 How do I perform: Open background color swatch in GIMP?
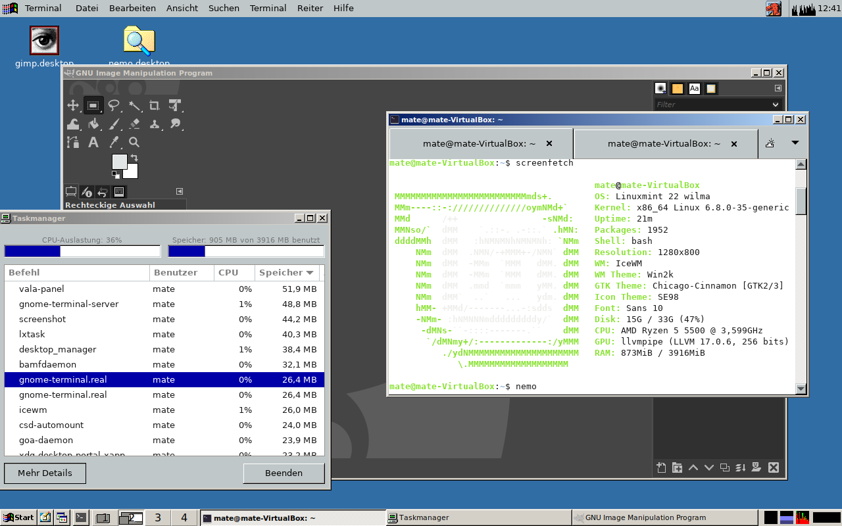click(132, 174)
